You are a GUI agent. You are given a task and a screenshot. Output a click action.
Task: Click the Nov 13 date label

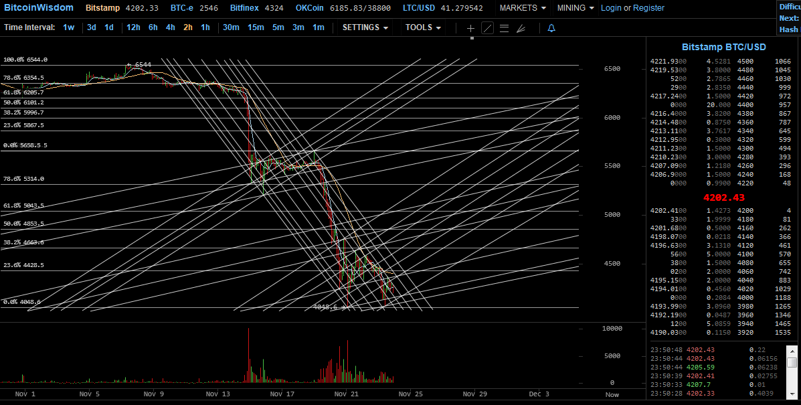[x=219, y=394]
